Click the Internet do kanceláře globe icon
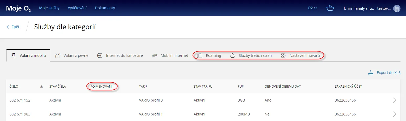The image size is (406, 121). (x=100, y=56)
